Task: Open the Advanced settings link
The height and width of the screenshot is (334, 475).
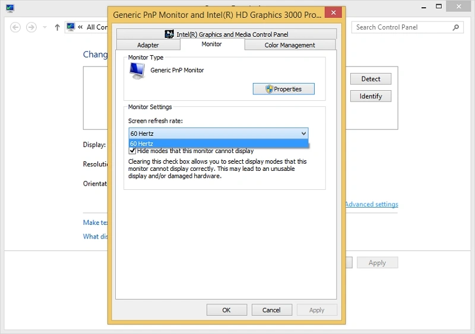Action: (372, 204)
